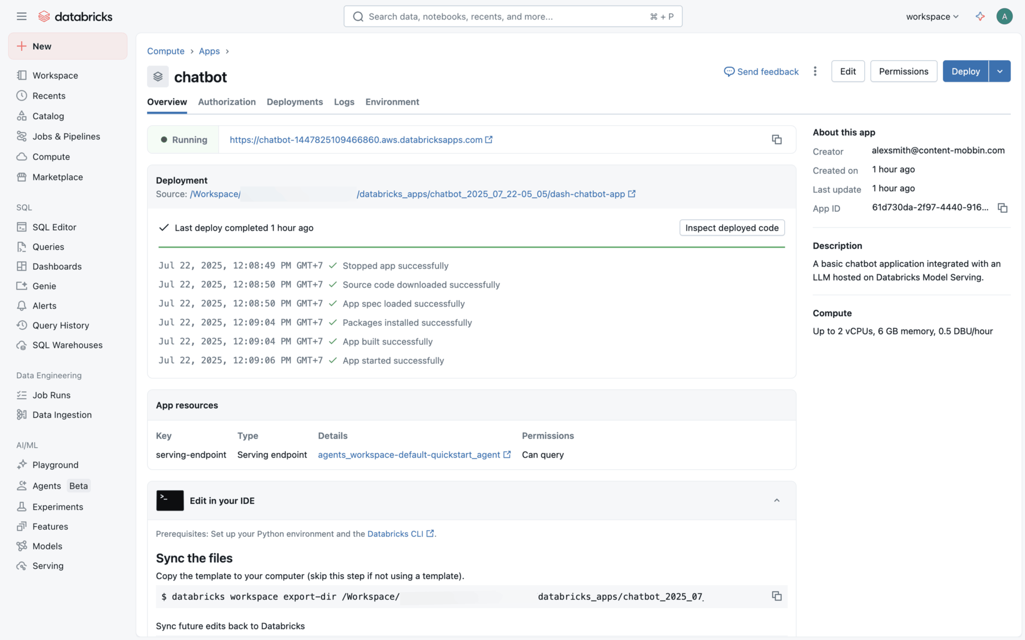Viewport: 1025px width, 640px height.
Task: Click the Permissions button
Action: (903, 71)
